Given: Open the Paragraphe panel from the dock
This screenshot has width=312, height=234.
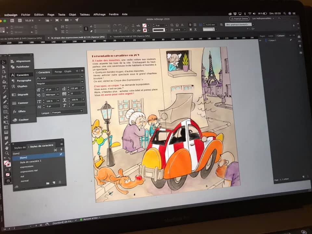Looking at the screenshot, I should 21,81.
